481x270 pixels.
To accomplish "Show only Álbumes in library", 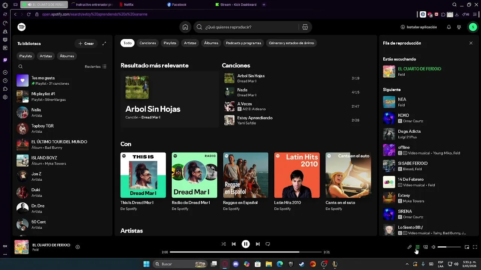I will click(x=67, y=56).
